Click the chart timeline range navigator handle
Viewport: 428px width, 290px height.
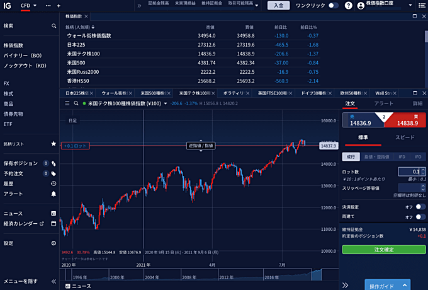(317, 274)
